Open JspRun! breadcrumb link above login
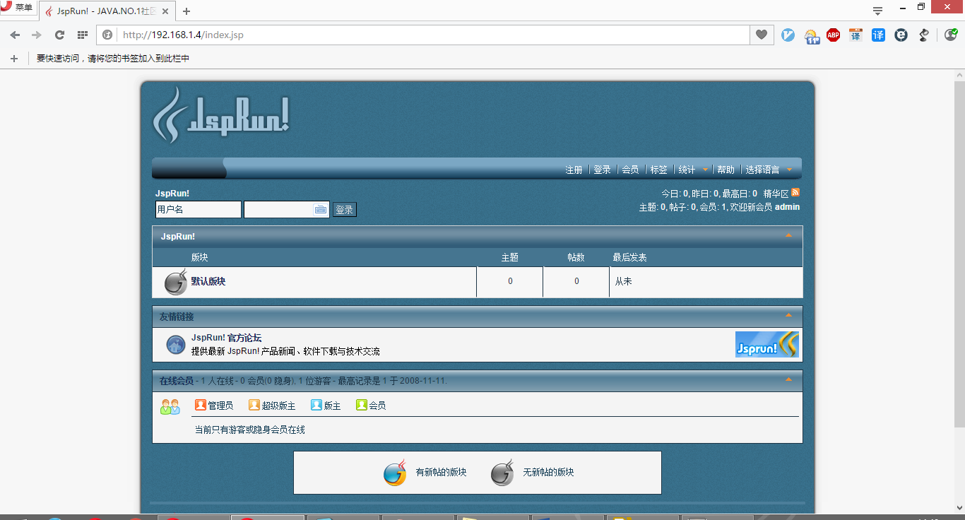This screenshot has width=965, height=520. click(172, 193)
